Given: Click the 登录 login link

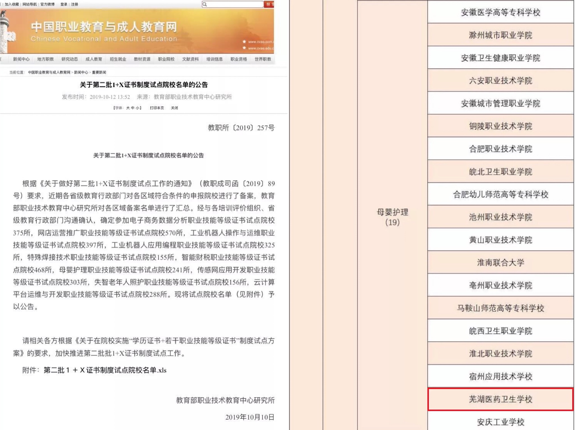Looking at the screenshot, I should (x=64, y=4).
